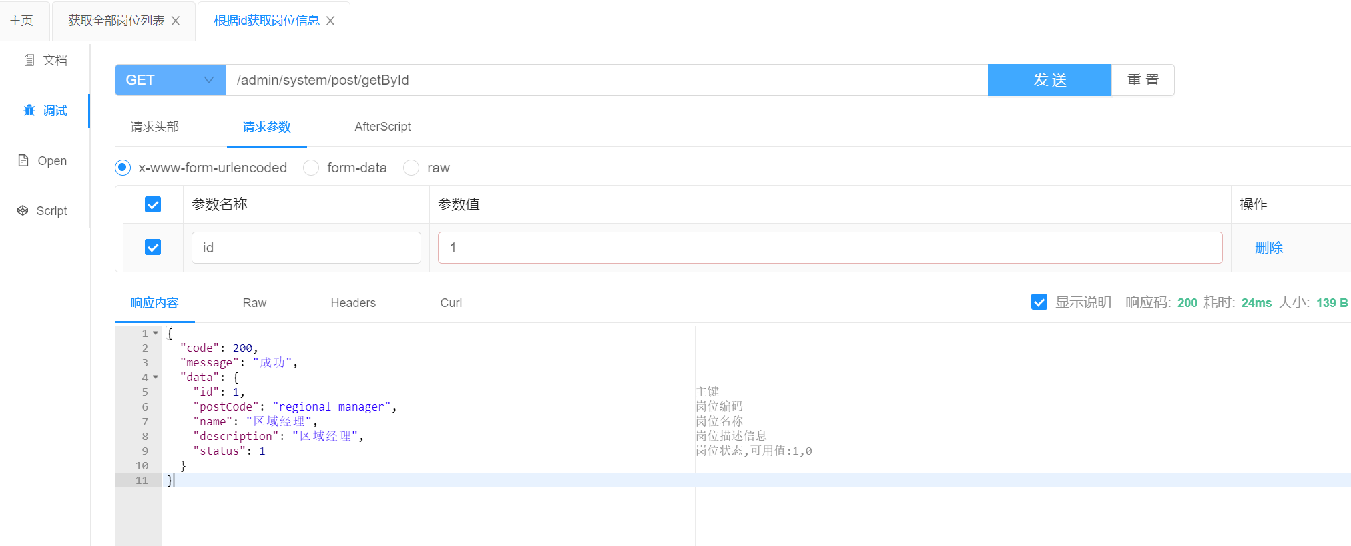Close the 根据id获取岗位信息 tab

[330, 21]
